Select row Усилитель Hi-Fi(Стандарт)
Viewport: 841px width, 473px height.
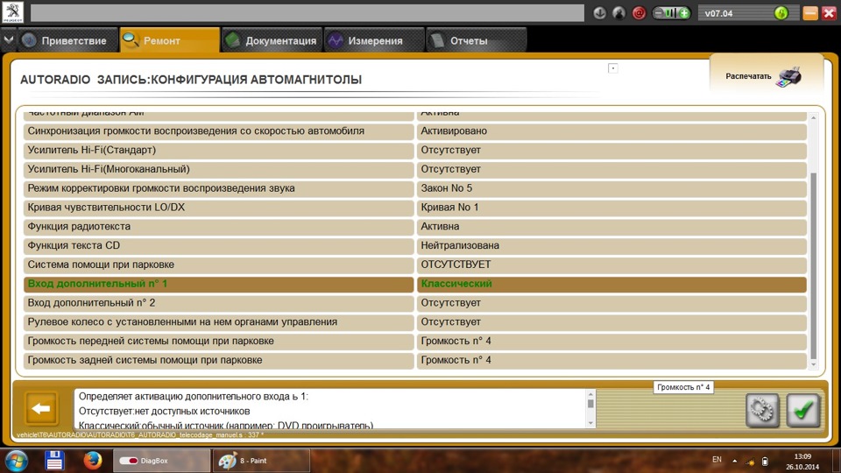pos(218,150)
